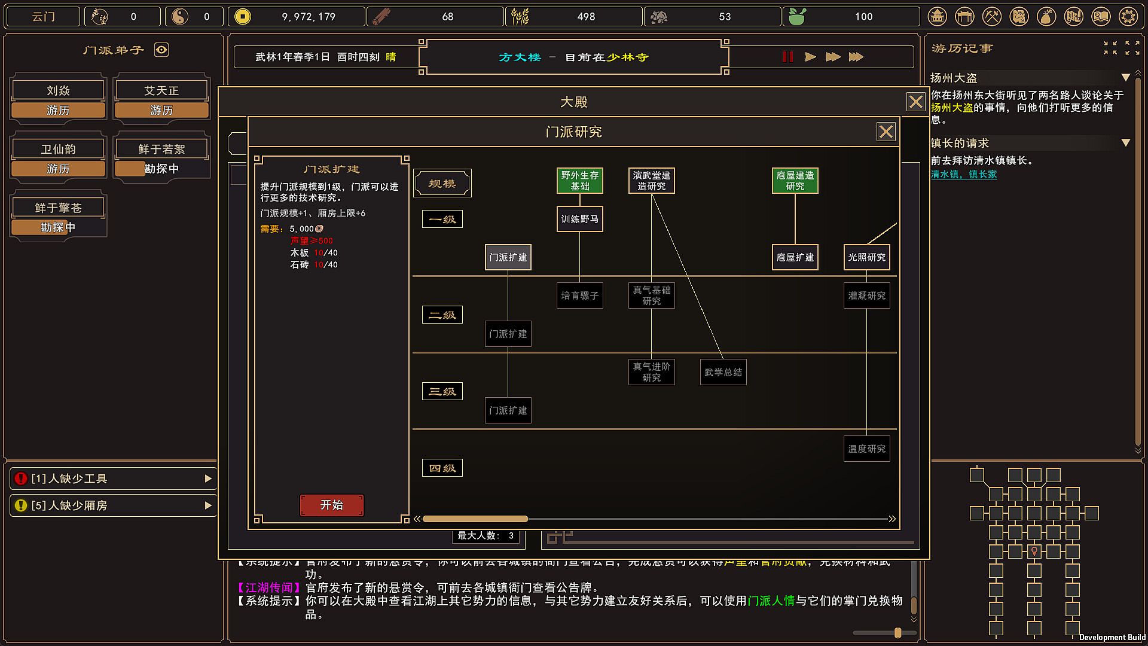The image size is (1148, 646).
Task: Open the open-book encyclopedia icon
Action: click(1101, 17)
